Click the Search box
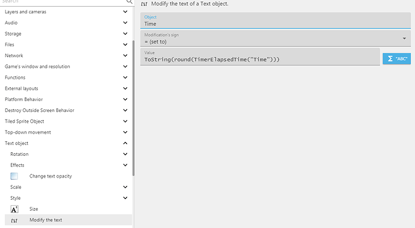Viewport: 415px width, 228px height. click(x=63, y=2)
